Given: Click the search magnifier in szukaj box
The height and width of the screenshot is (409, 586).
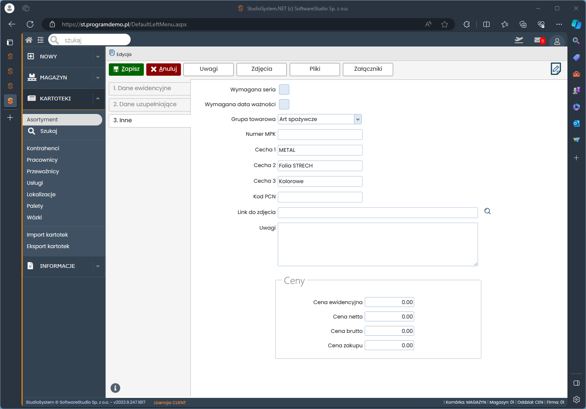Looking at the screenshot, I should 55,40.
